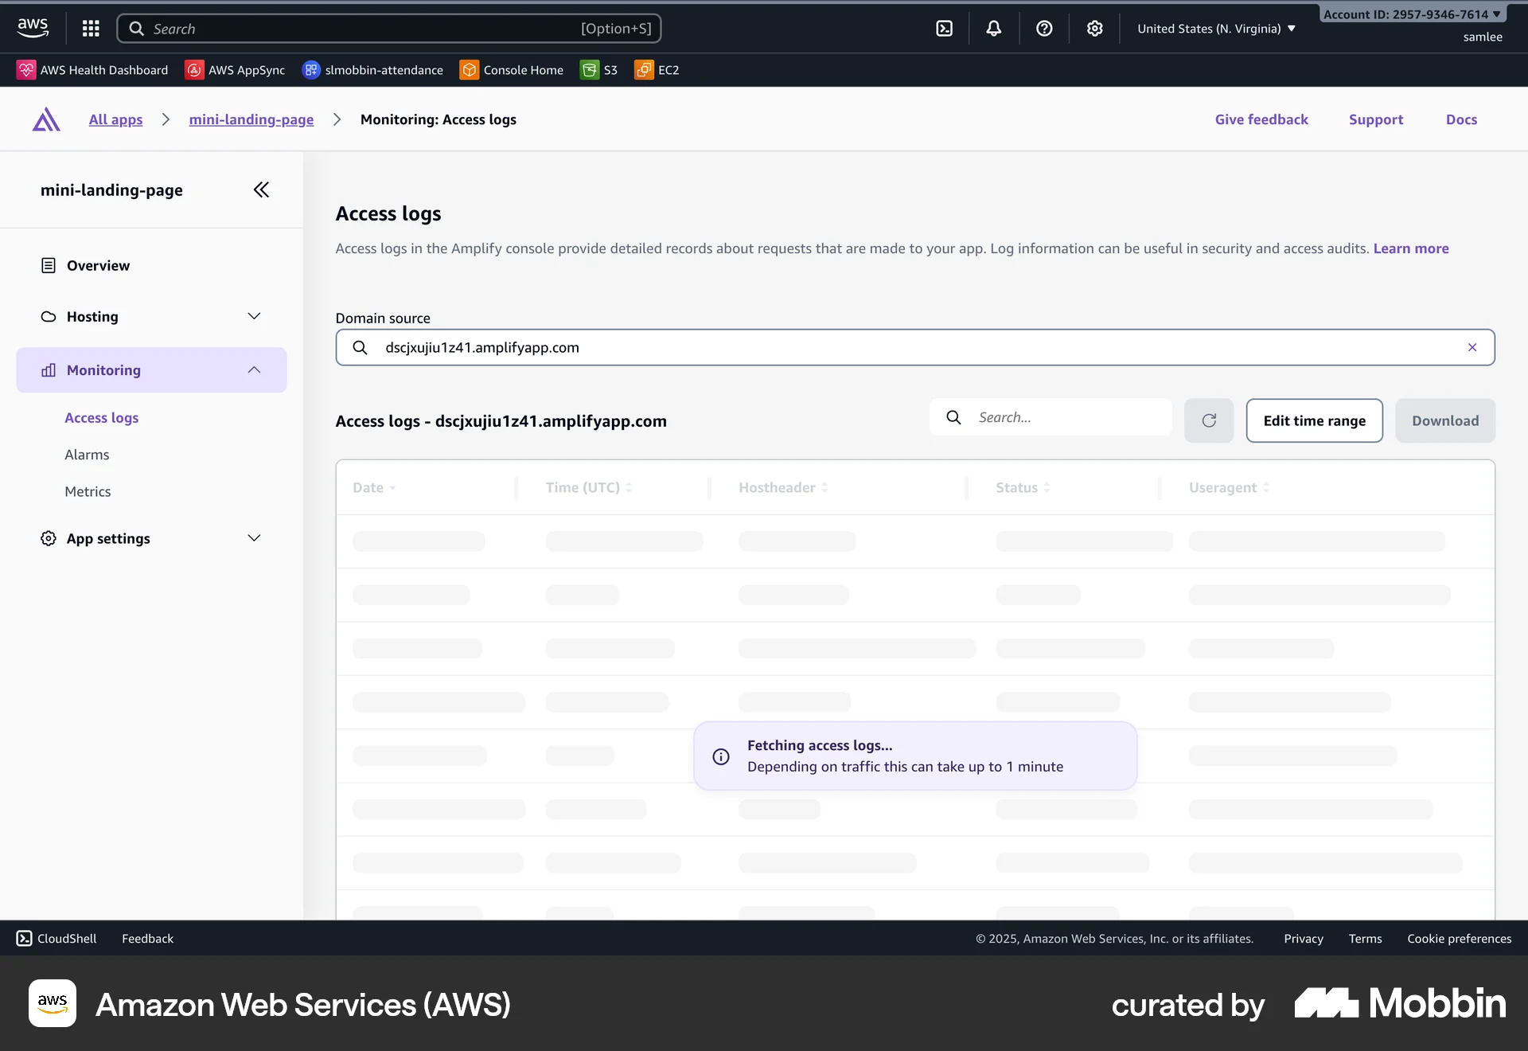This screenshot has width=1528, height=1051.
Task: Clear the domain source search field
Action: [1471, 347]
